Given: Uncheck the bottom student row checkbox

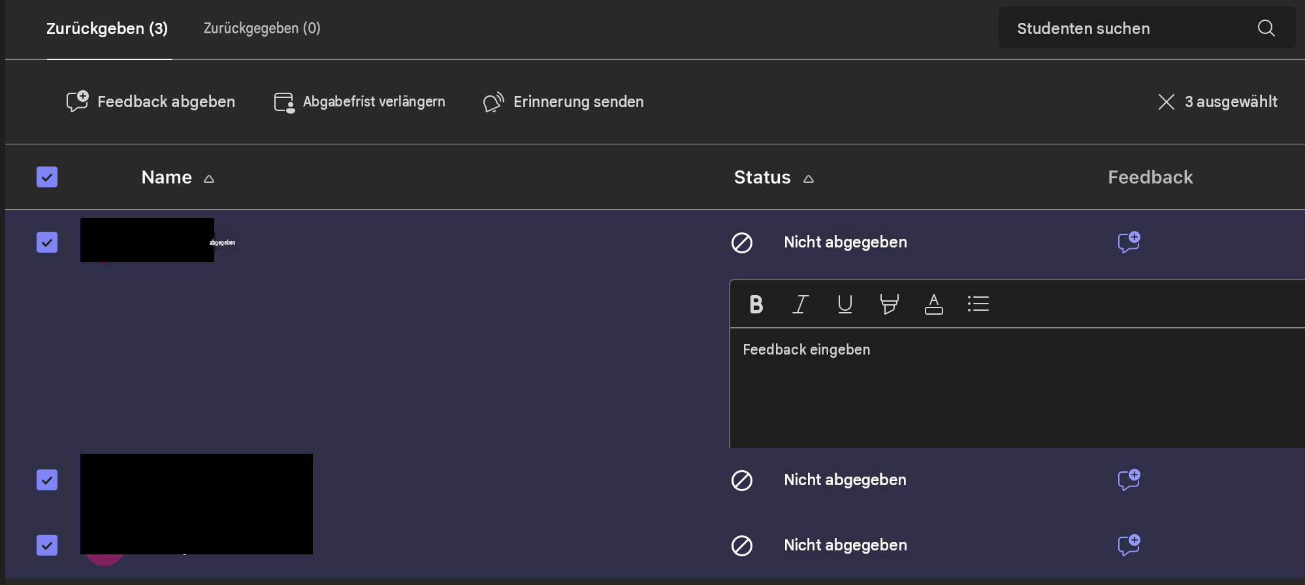Looking at the screenshot, I should click(x=47, y=545).
